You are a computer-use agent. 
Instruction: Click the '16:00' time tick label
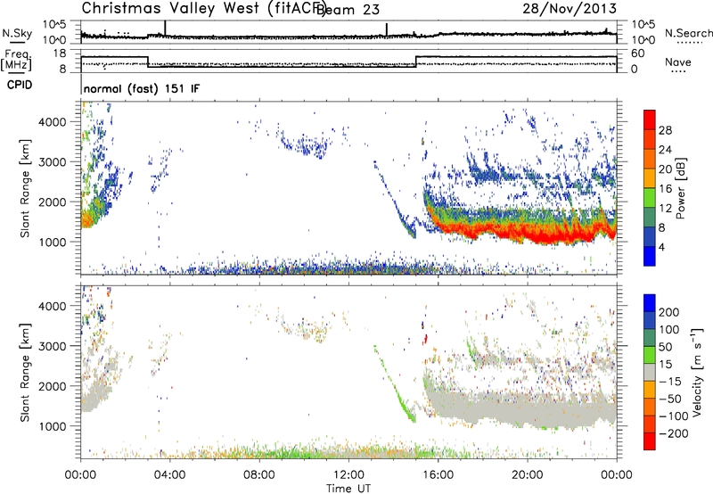438,475
